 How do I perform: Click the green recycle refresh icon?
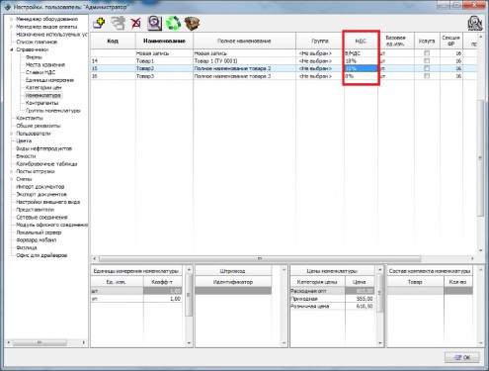pyautogui.click(x=173, y=23)
